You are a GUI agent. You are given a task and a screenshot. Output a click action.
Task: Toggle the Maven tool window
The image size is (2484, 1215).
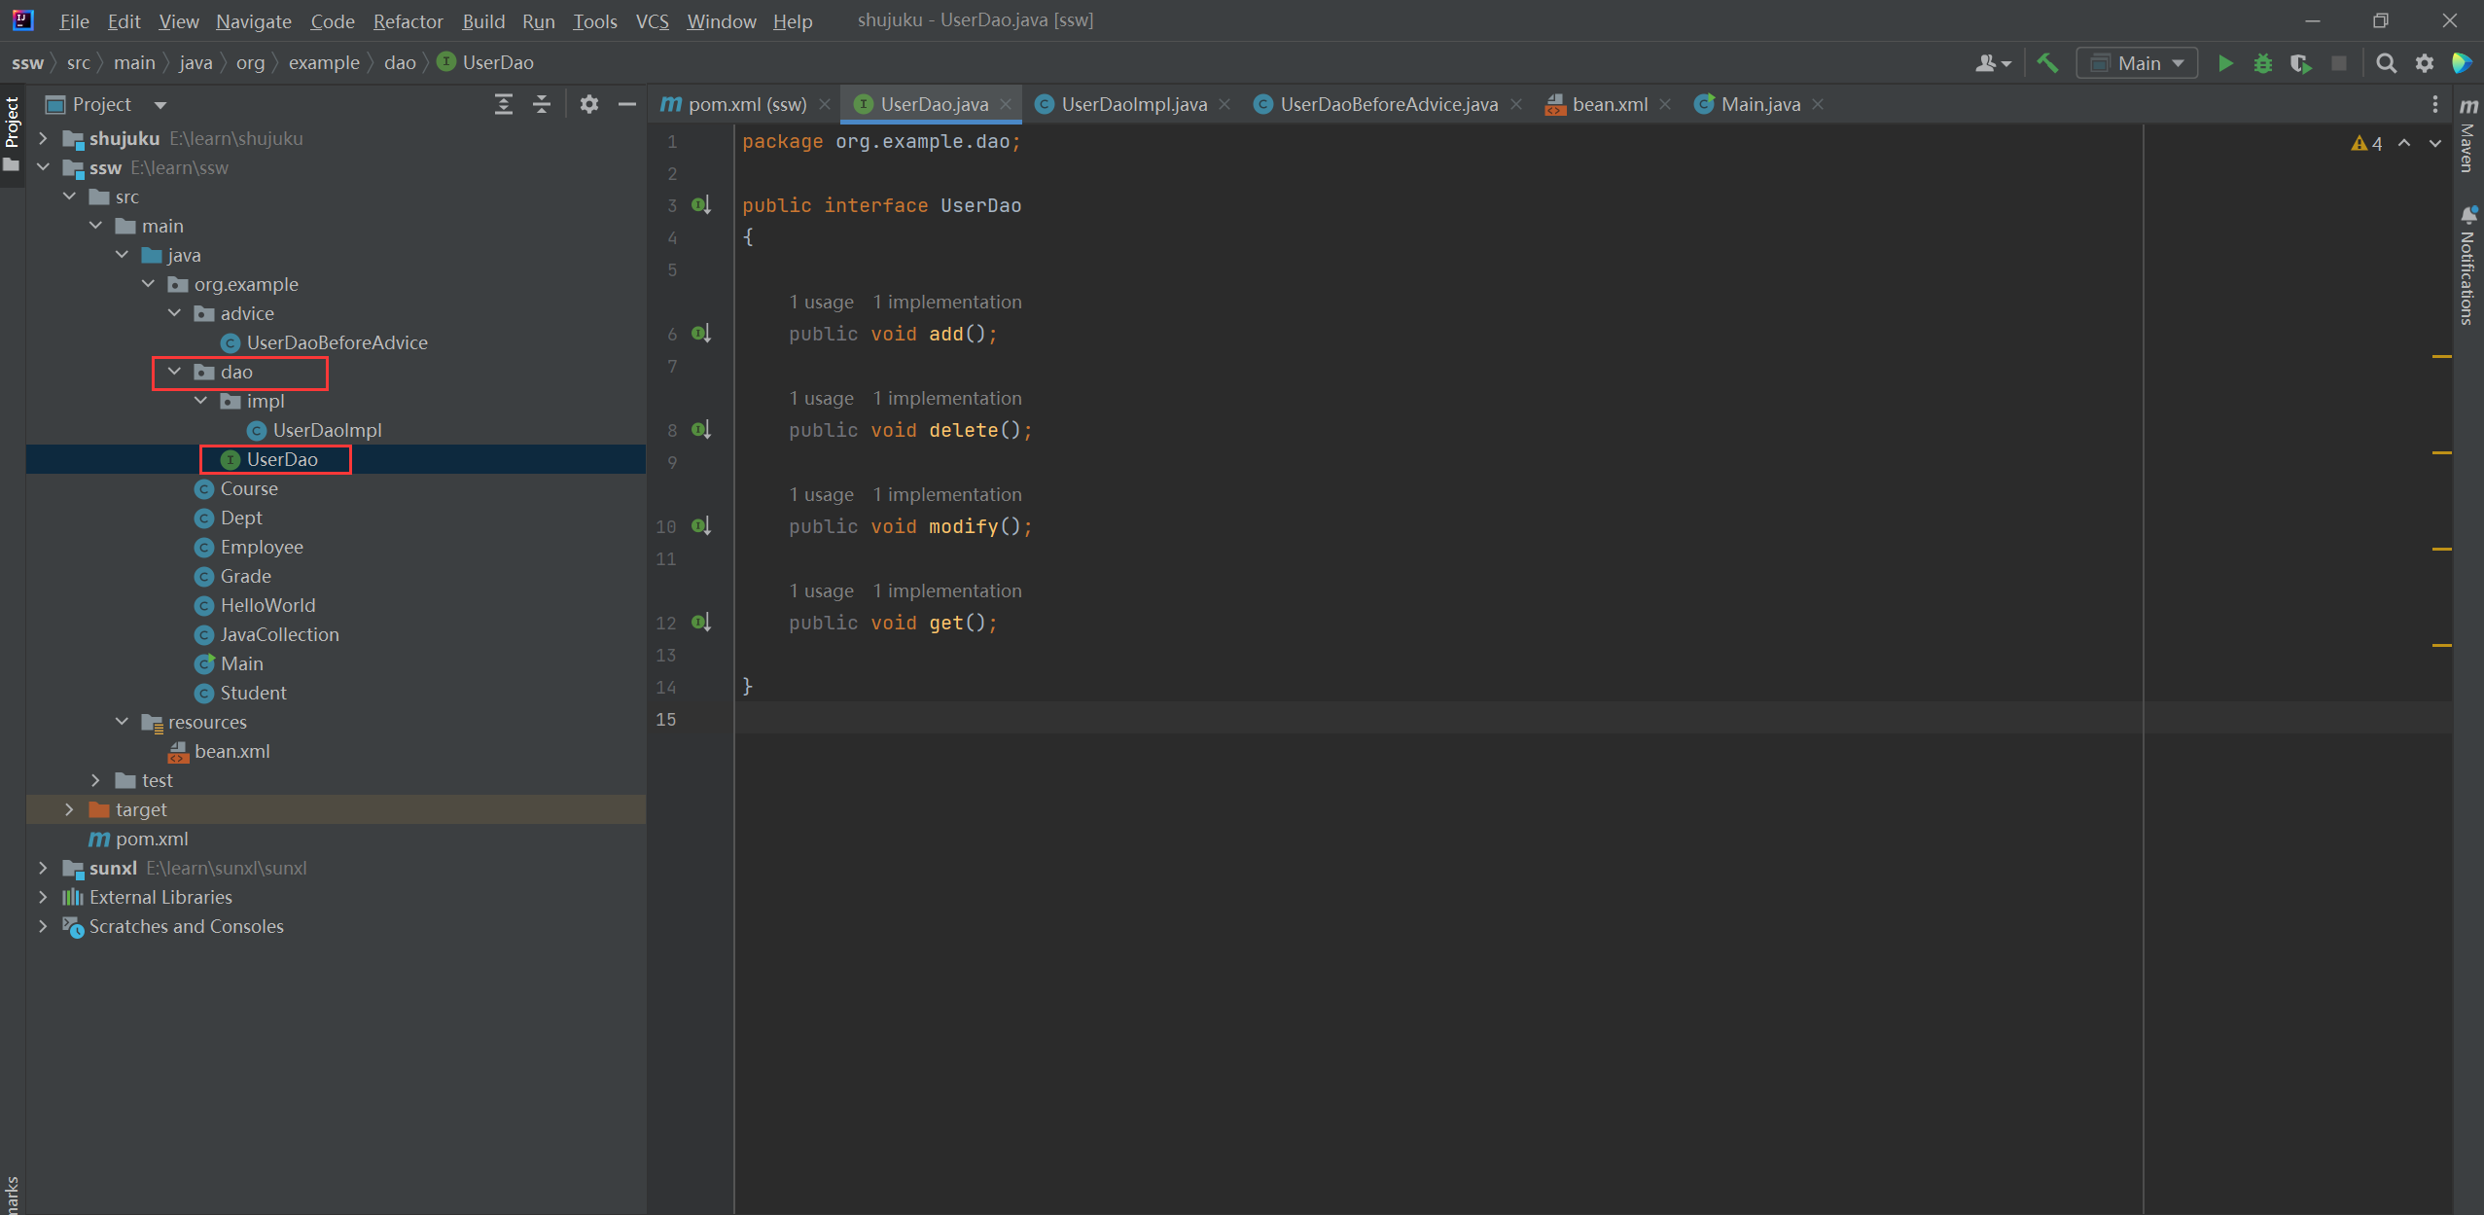[x=2468, y=136]
